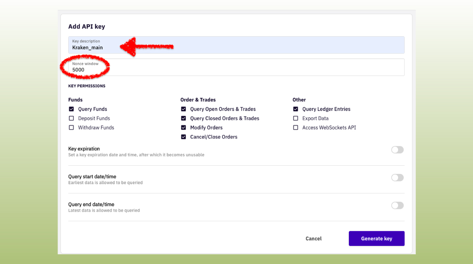Click the Generate key button
Screen dimensions: 473x264
tap(376, 238)
